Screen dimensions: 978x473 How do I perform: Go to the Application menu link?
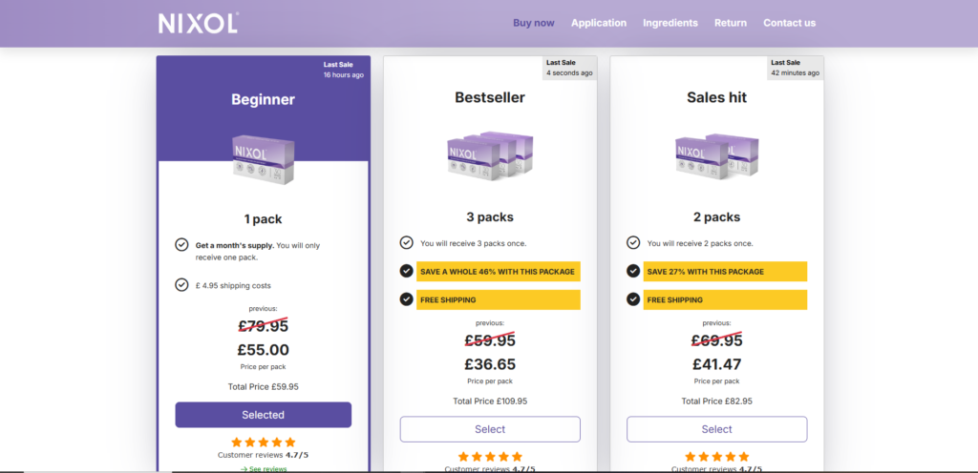(x=599, y=23)
